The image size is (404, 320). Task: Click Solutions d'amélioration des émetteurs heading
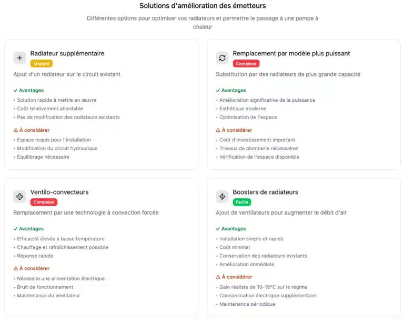203,6
